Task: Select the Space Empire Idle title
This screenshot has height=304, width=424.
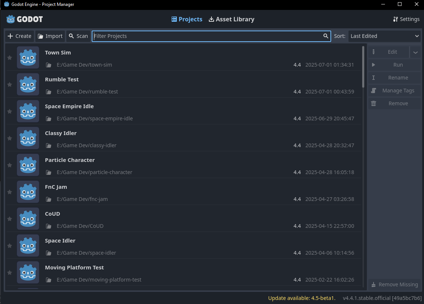Action: pyautogui.click(x=69, y=106)
